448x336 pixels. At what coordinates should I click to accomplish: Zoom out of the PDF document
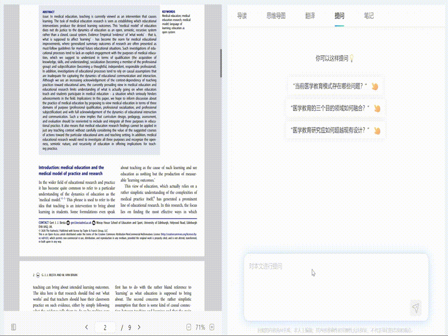[189, 327]
